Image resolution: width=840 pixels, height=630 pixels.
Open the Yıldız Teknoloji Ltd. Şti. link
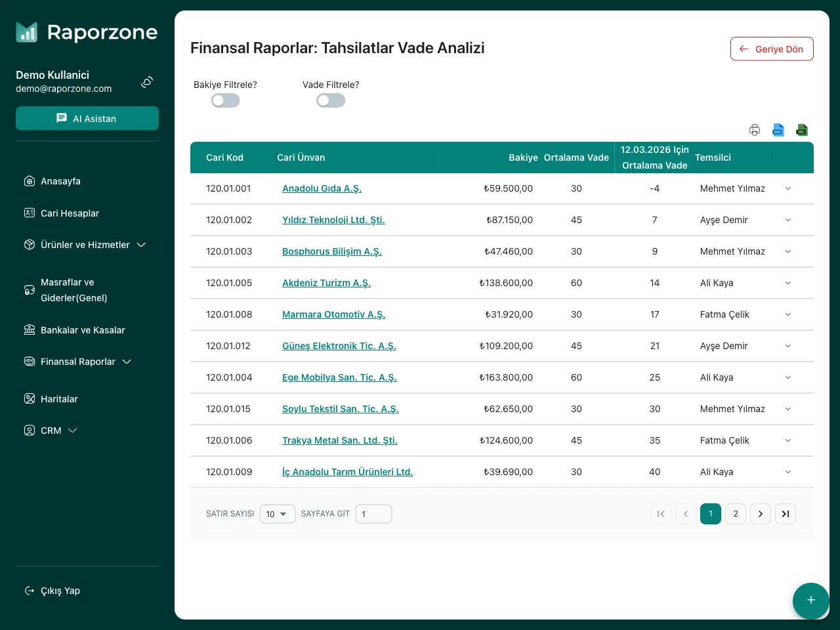point(333,220)
